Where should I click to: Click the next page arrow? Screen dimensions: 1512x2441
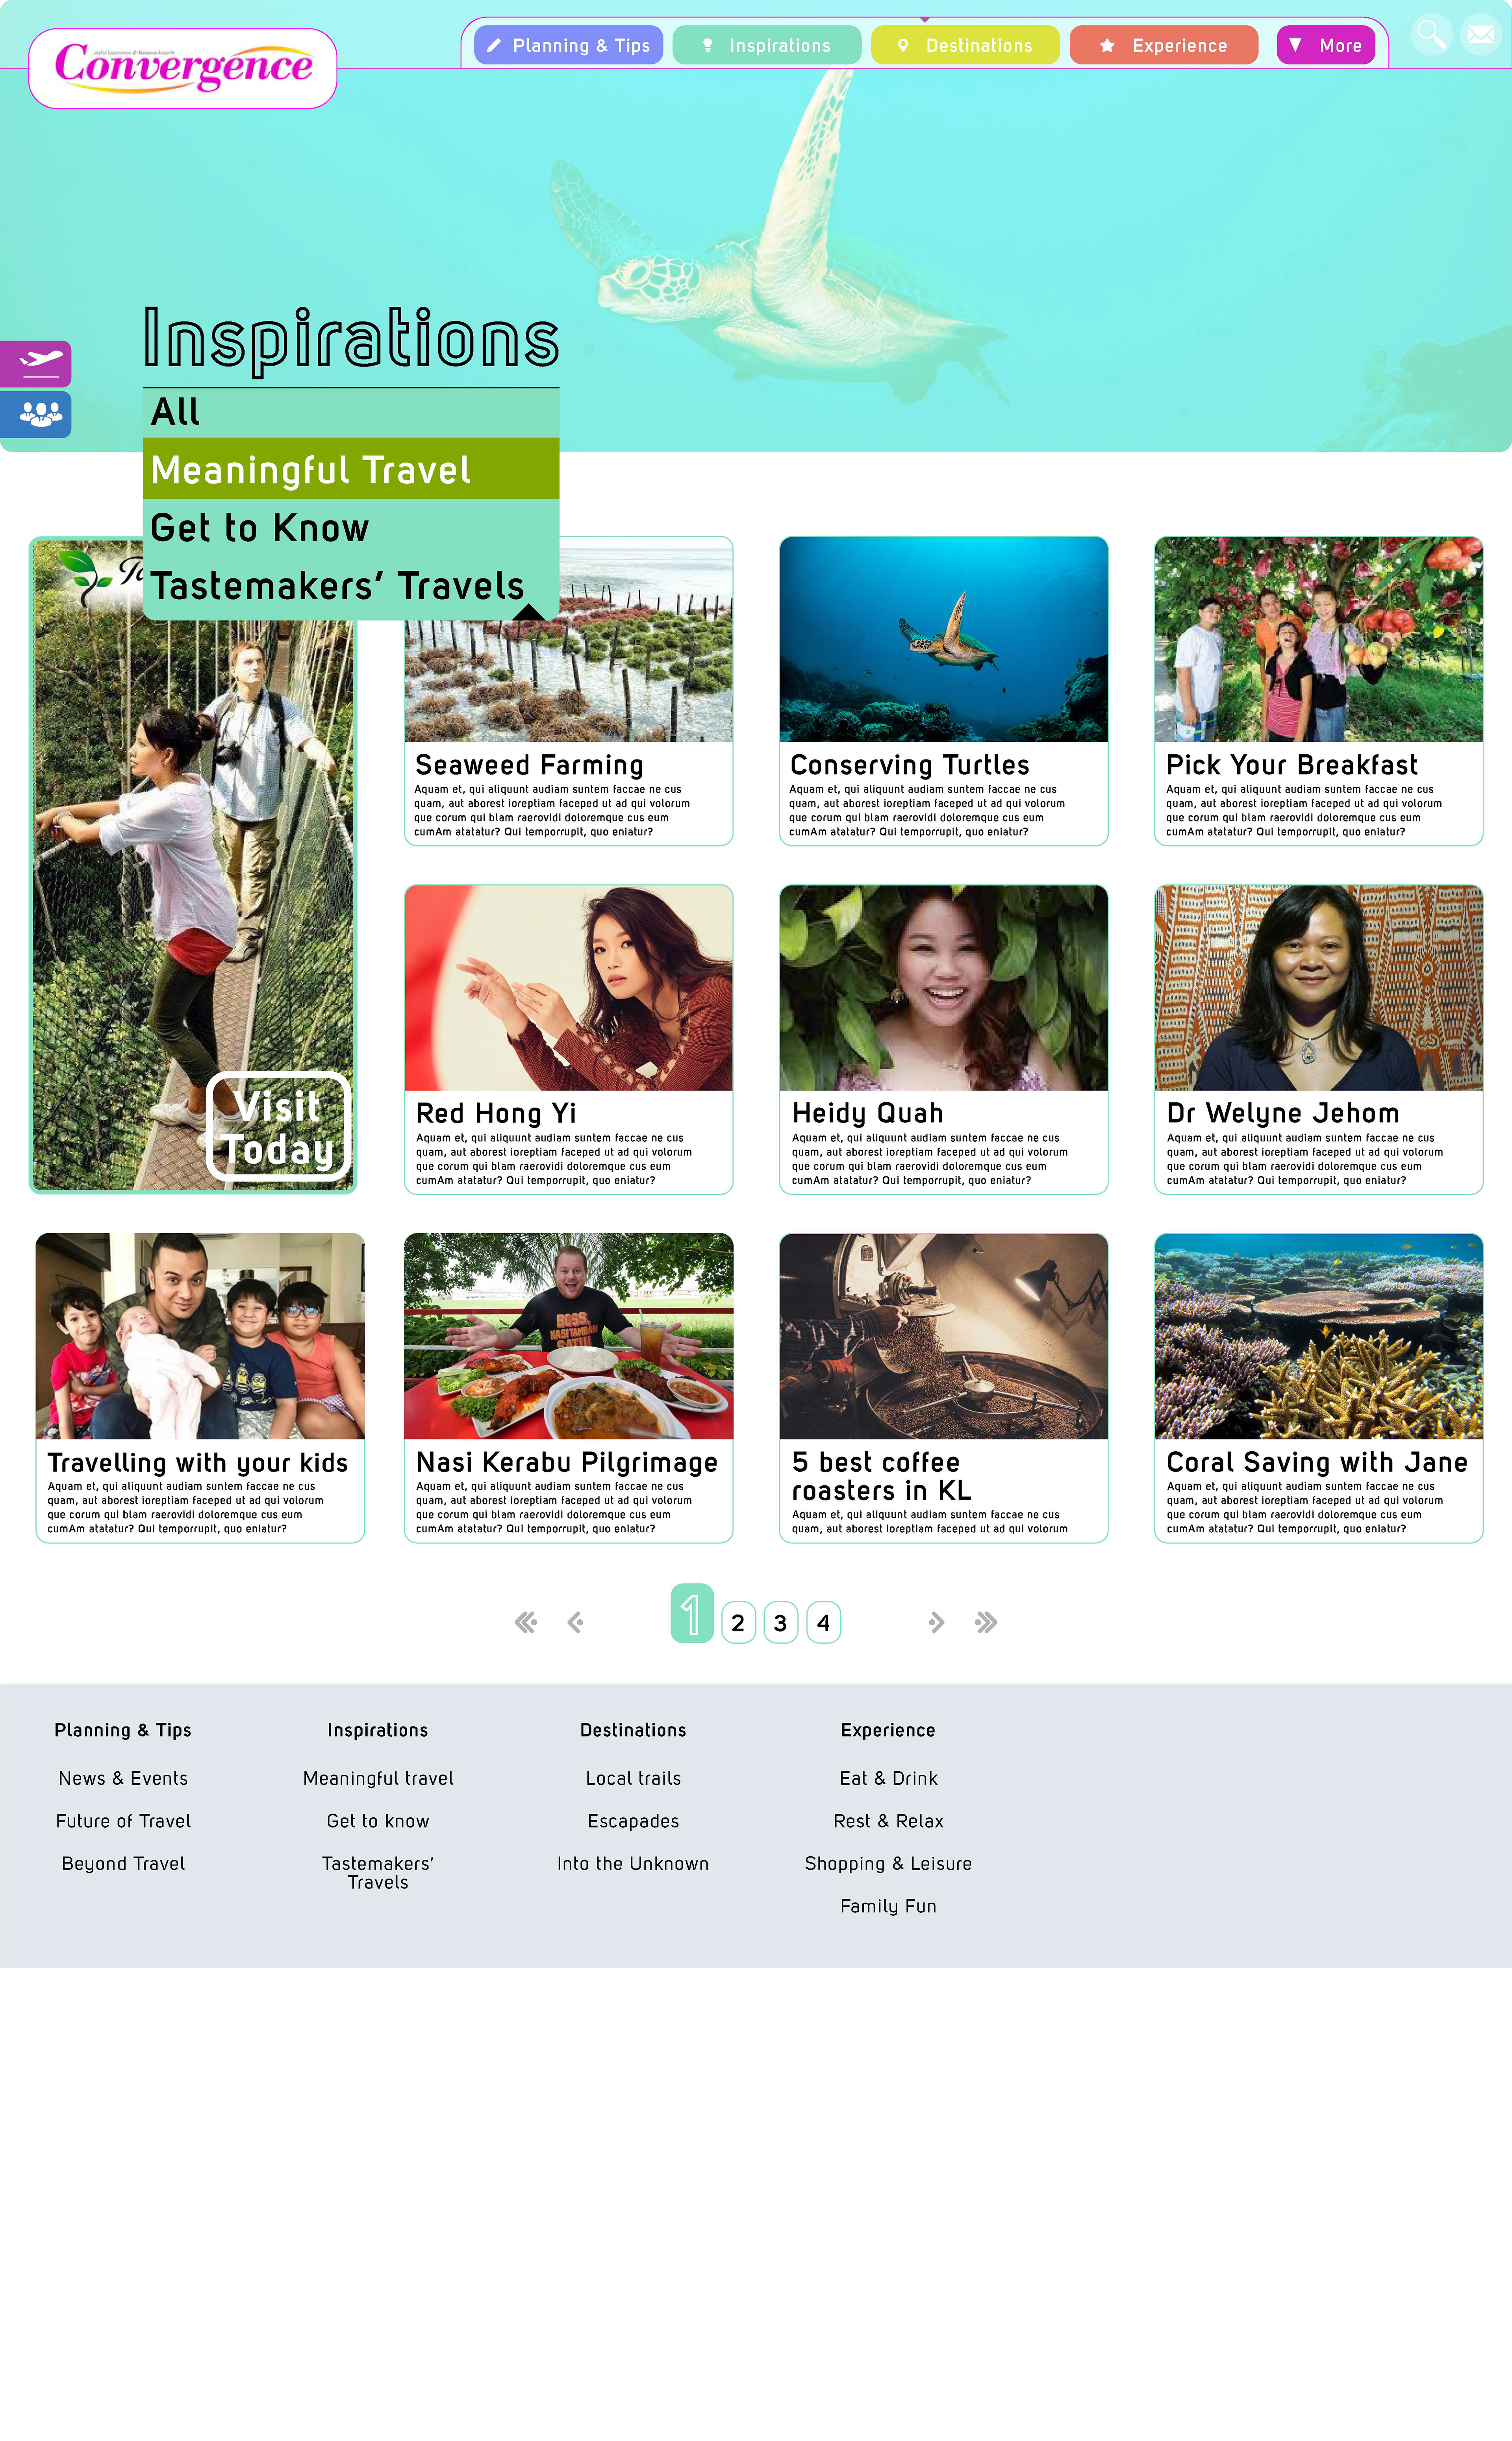pos(936,1621)
